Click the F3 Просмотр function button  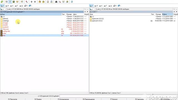tap(13, 99)
